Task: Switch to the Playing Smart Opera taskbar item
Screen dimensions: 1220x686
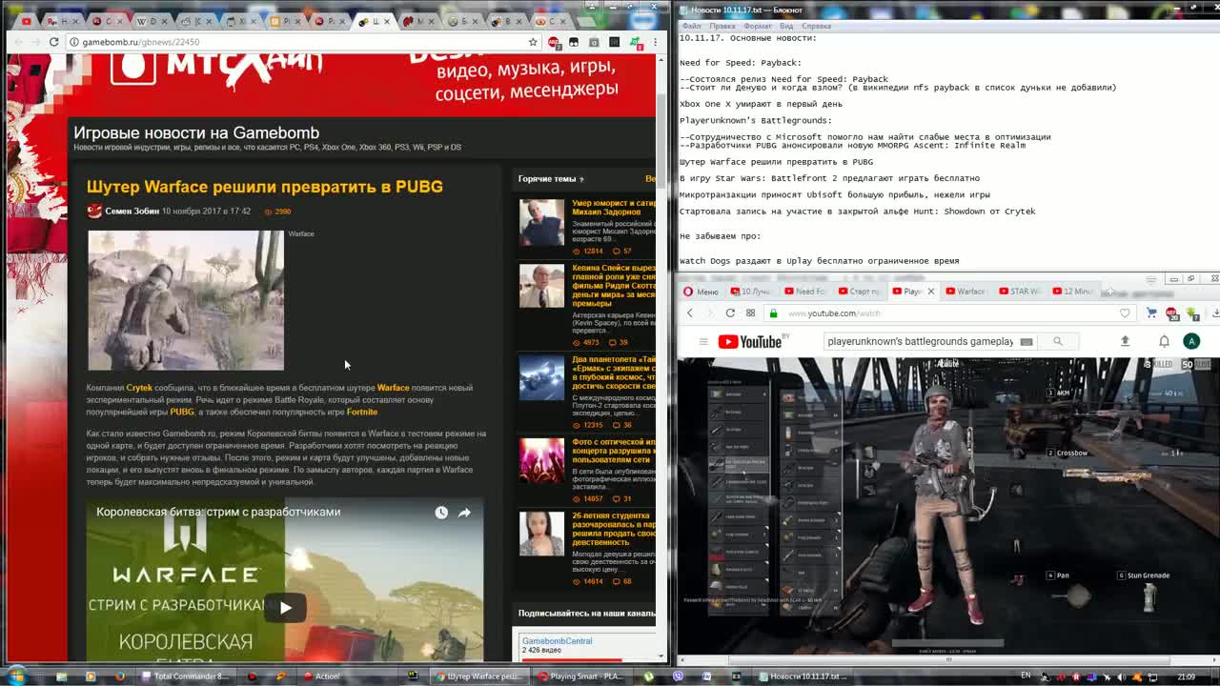Action: click(580, 676)
